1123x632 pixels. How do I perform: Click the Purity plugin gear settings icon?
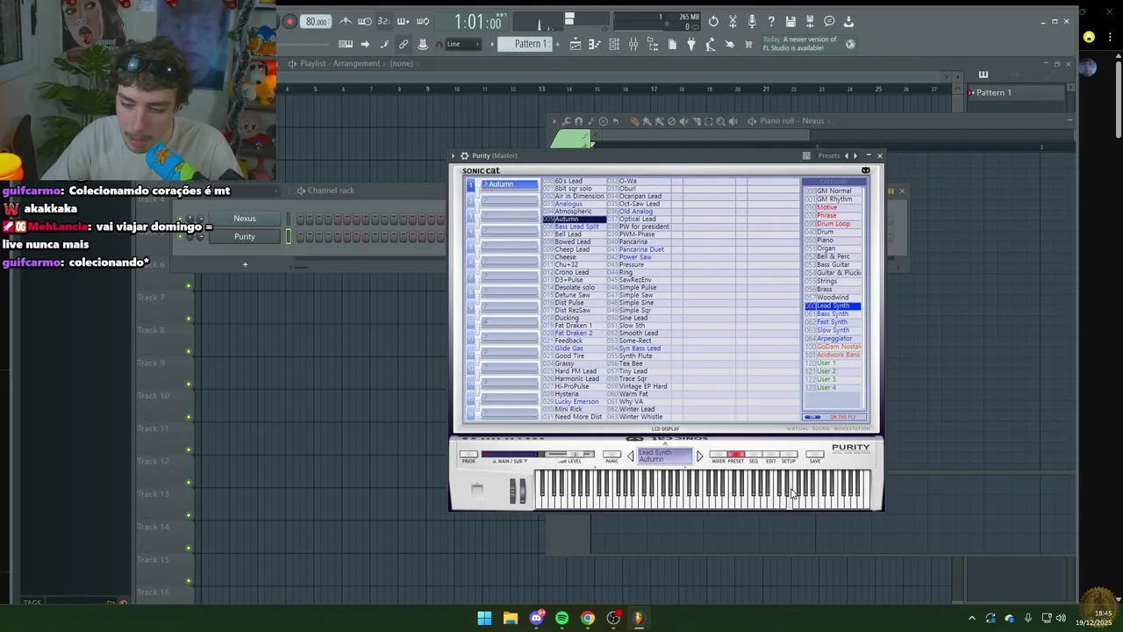tap(465, 155)
